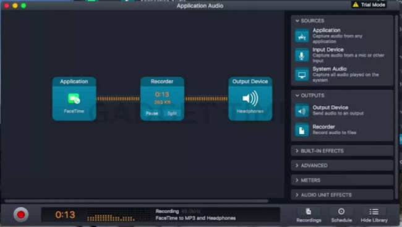Click the Output Device speaker icon in library
The image size is (402, 227).
pos(302,111)
